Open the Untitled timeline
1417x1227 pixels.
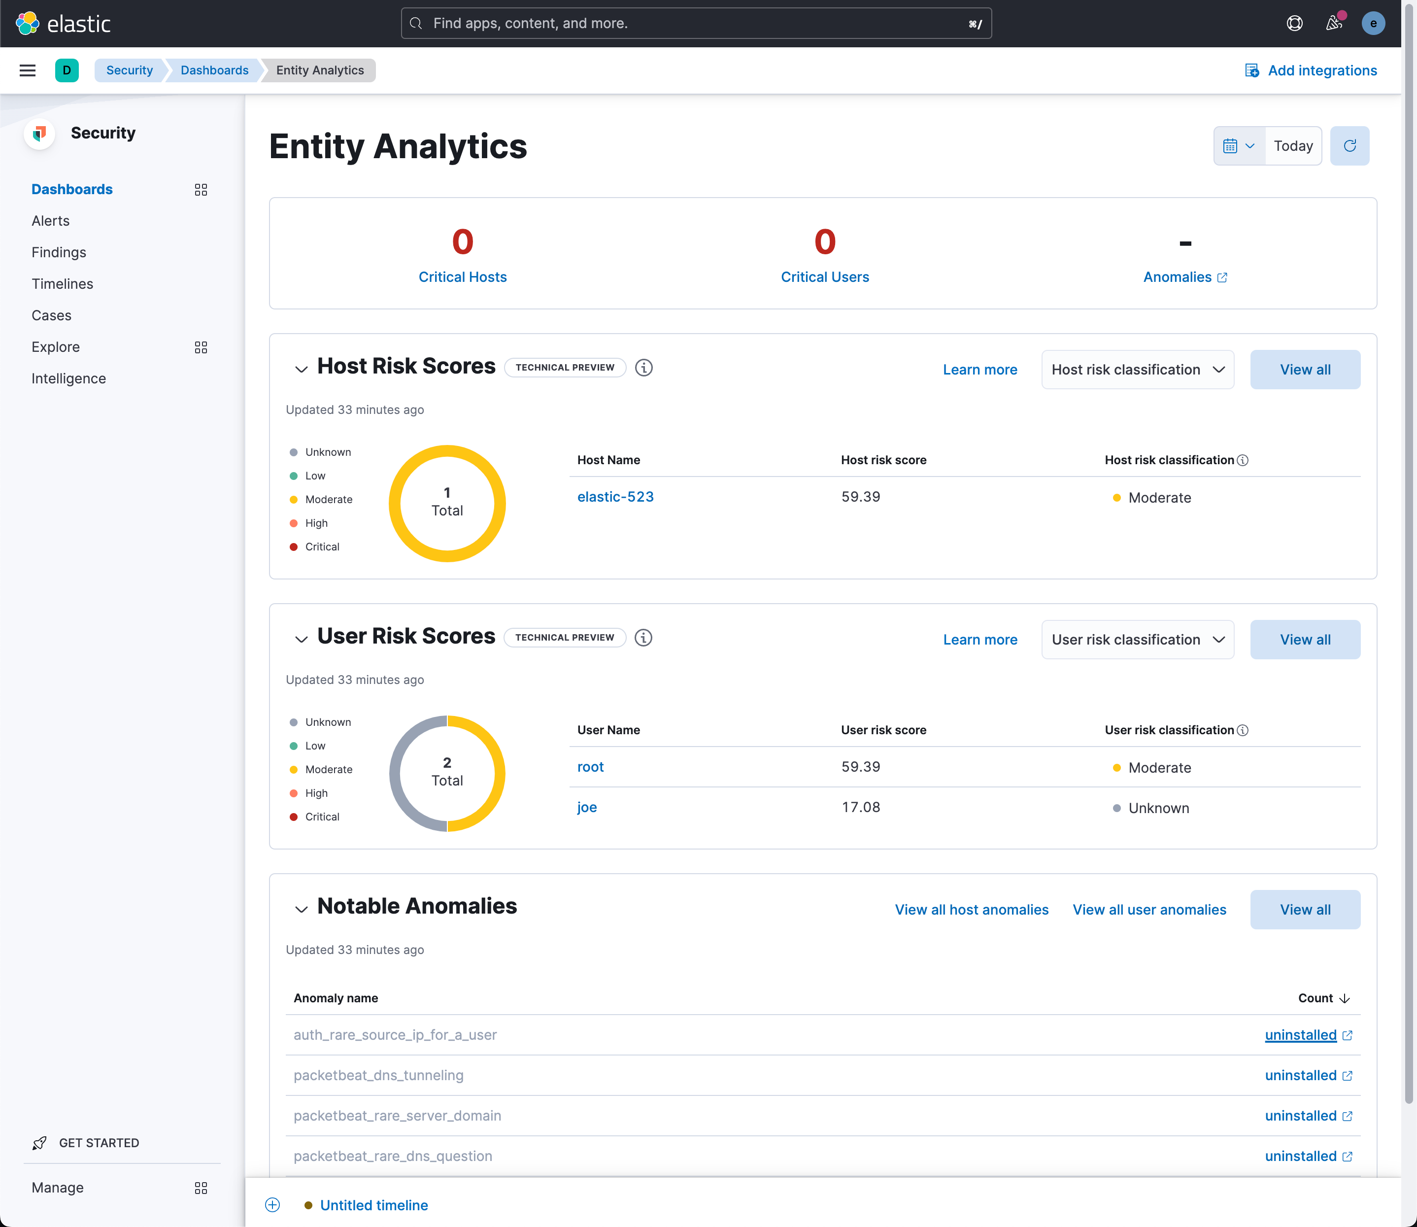(x=374, y=1206)
